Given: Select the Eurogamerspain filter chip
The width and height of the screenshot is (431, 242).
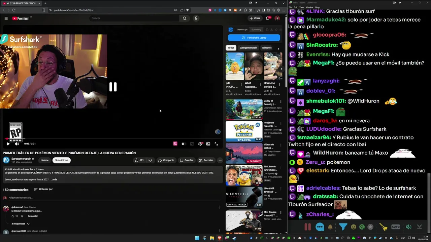Looking at the screenshot, I should (248, 48).
